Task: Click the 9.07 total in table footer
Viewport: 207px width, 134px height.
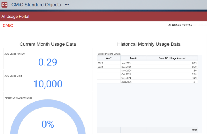Action: tap(195, 130)
